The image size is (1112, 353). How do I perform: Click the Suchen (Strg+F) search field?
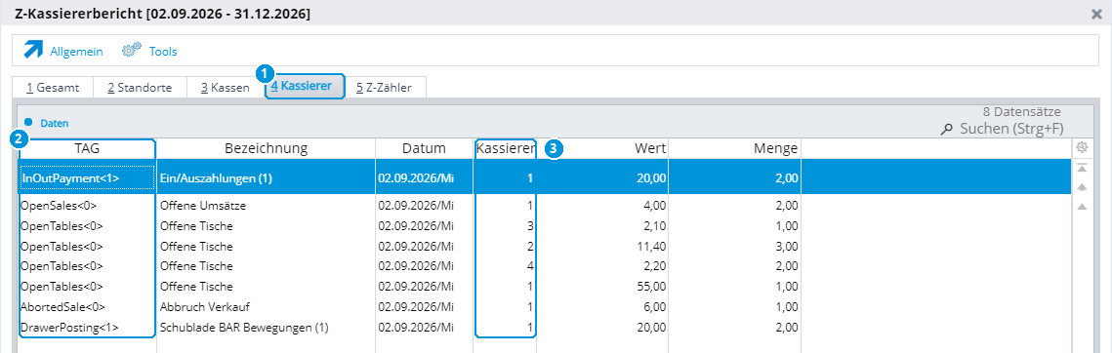[1011, 129]
